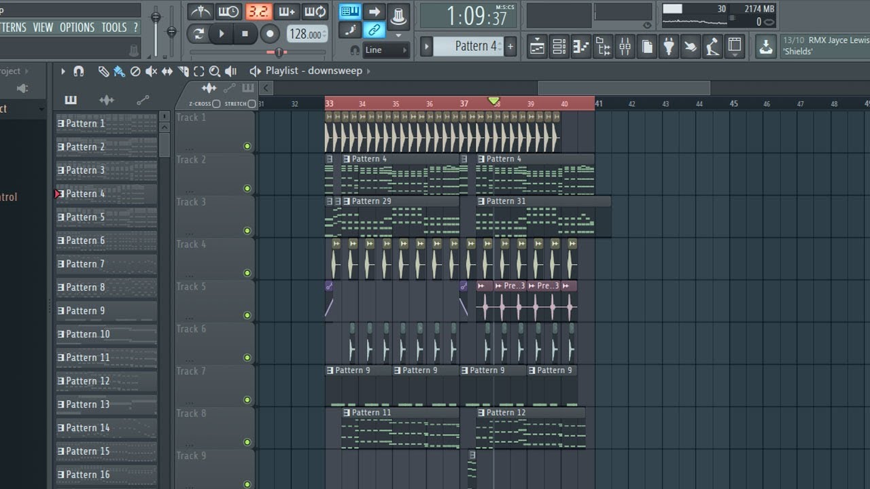Switch pattern/song mode button
Image resolution: width=870 pixels, height=489 pixels.
199,33
